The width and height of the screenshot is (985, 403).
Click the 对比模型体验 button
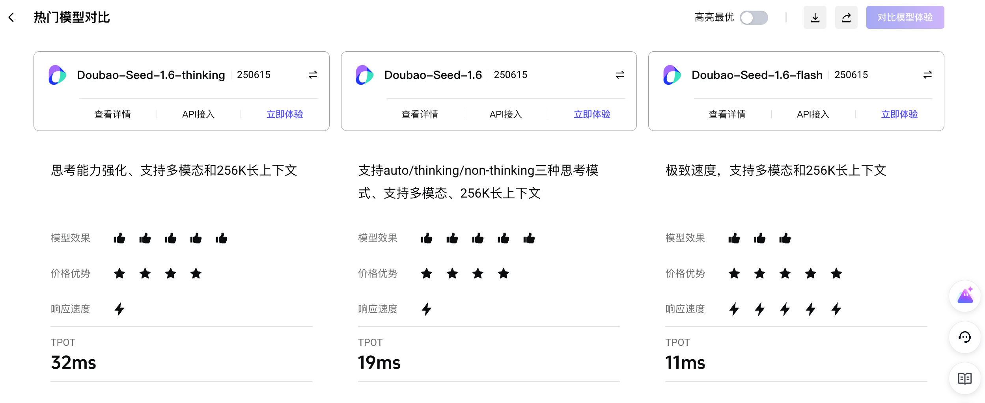[x=905, y=17]
